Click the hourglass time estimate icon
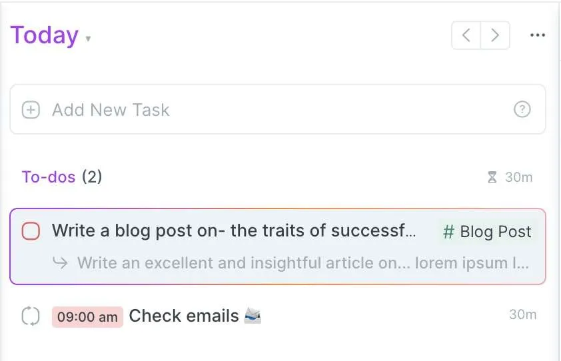This screenshot has height=361, width=561. coord(492,177)
